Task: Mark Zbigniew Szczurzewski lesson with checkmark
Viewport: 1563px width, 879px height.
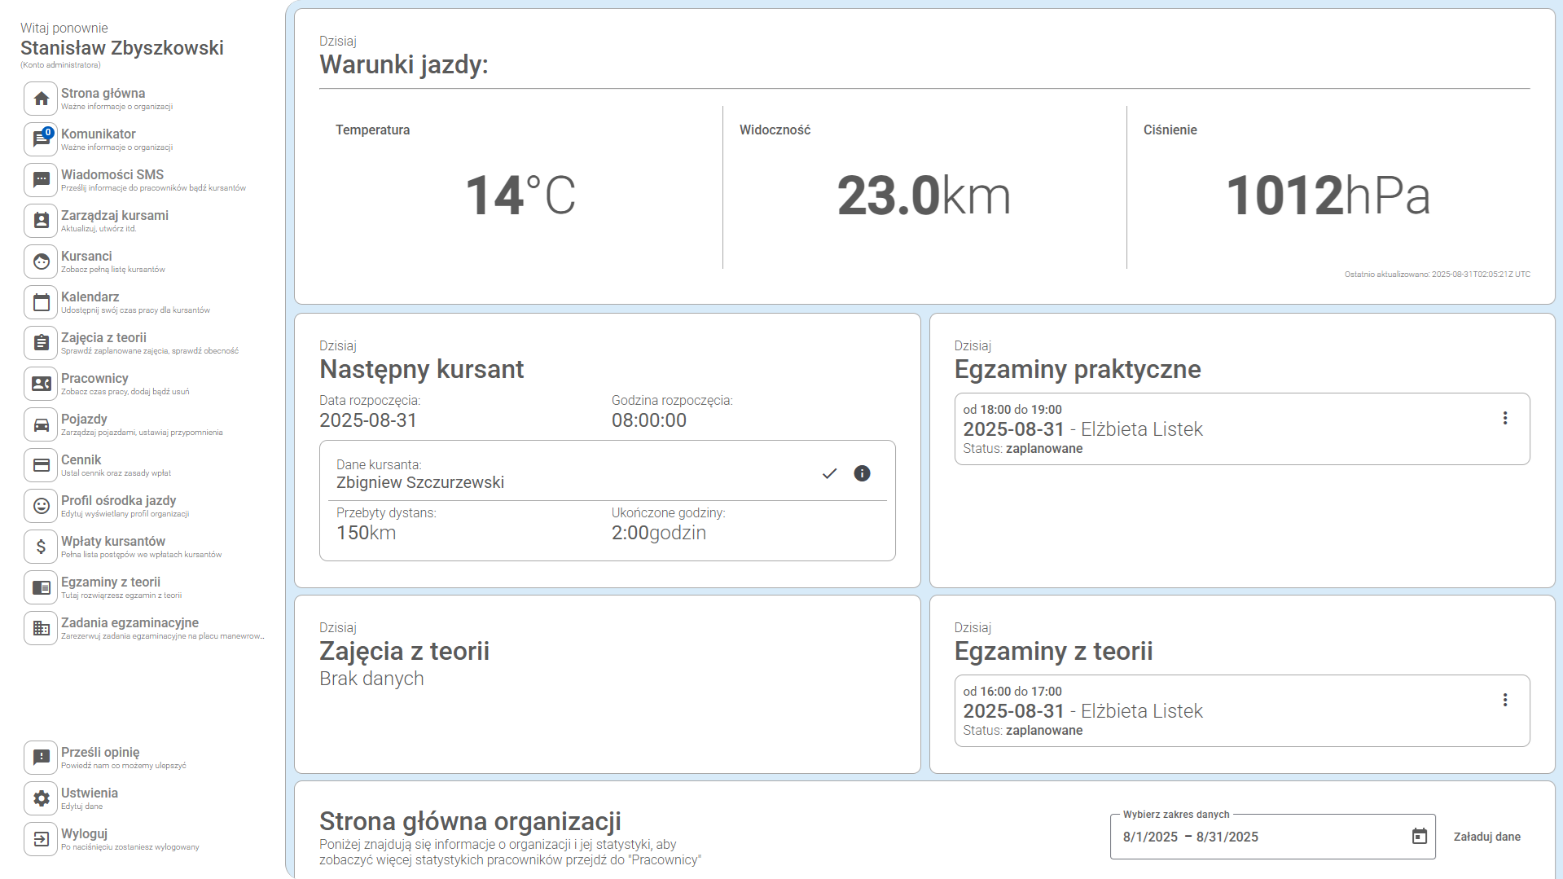Action: tap(829, 473)
